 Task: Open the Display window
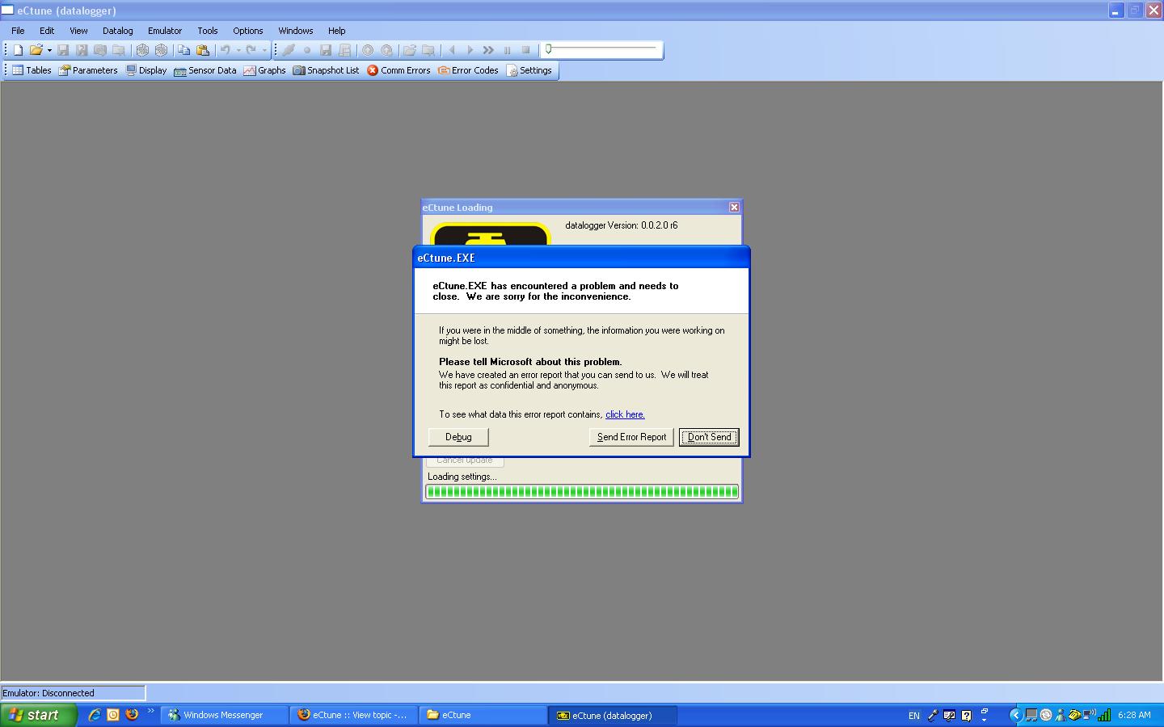pyautogui.click(x=146, y=70)
